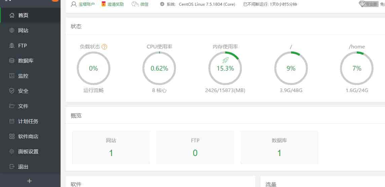Click the shield icon for 安全
Screen dimensions: 385x187
12,91
